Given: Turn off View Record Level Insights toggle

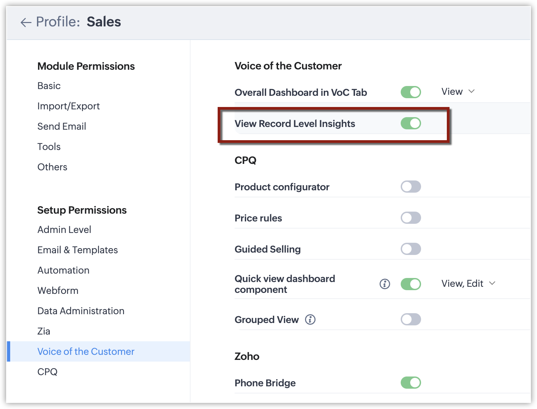Looking at the screenshot, I should 411,123.
